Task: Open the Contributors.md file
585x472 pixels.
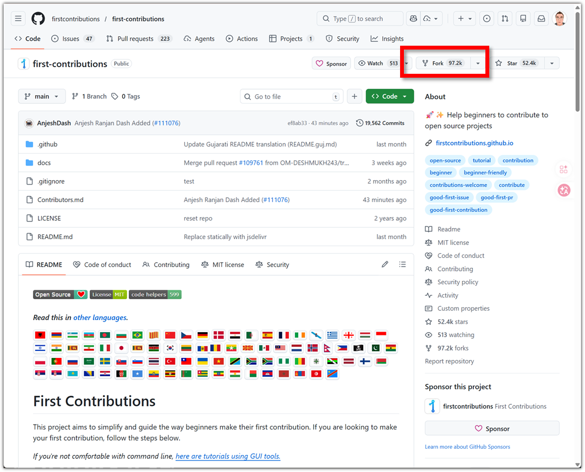Action: (61, 200)
